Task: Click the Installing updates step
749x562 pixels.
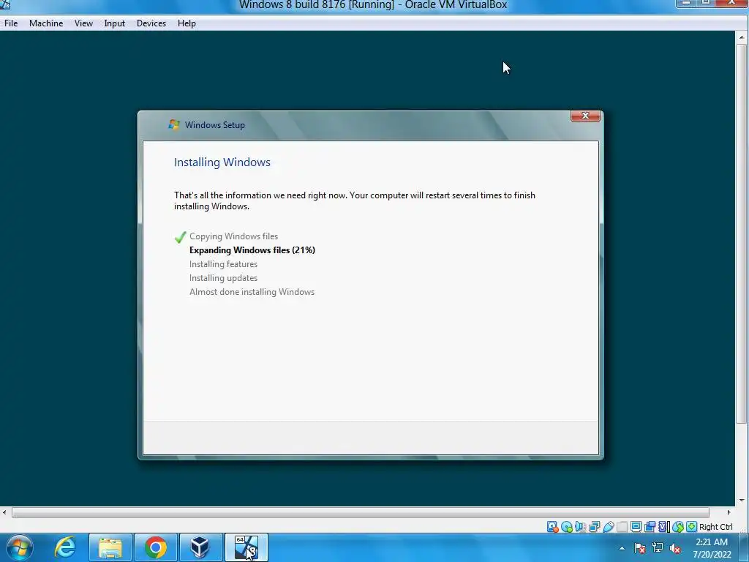Action: pos(223,277)
